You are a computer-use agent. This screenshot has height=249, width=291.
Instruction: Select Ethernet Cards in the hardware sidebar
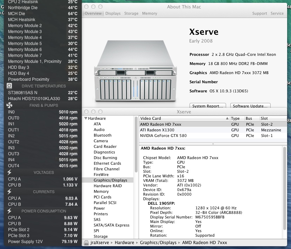point(107,163)
